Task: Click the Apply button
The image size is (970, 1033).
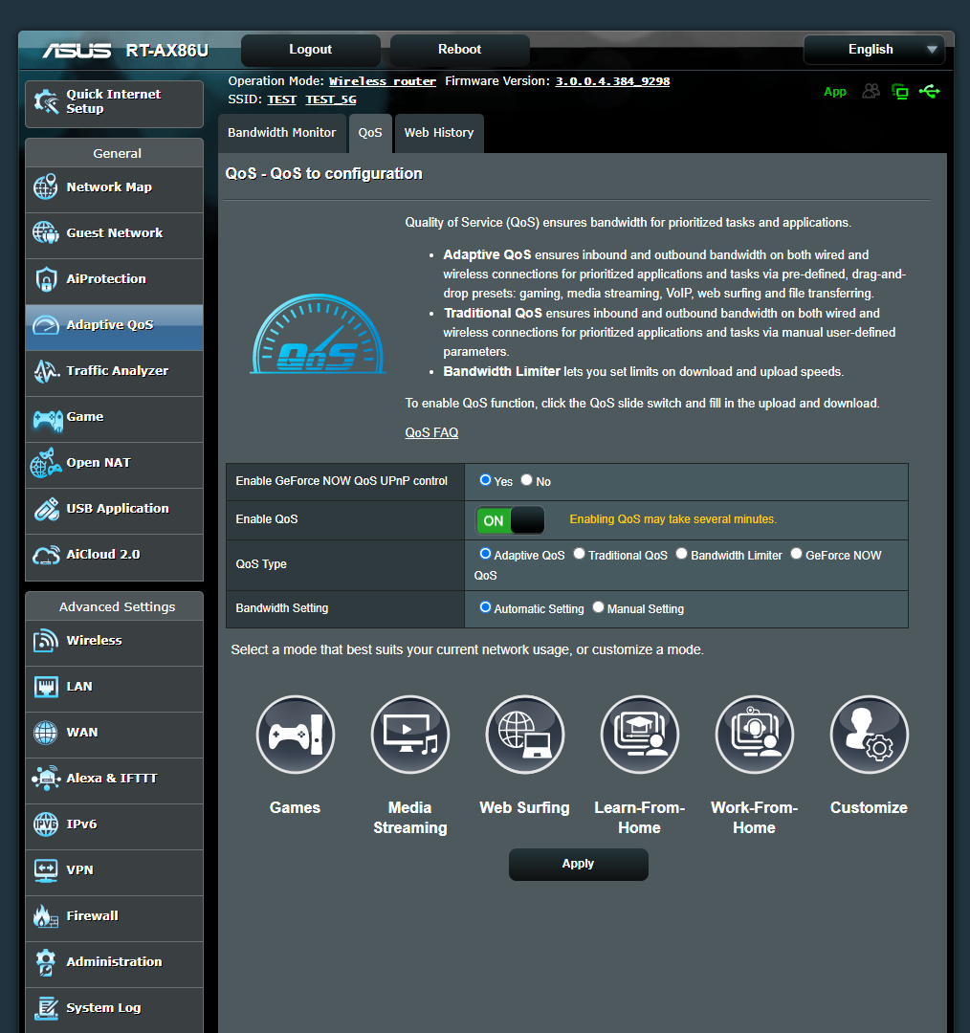Action: tap(578, 864)
